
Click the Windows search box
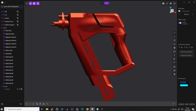[x=22, y=109]
